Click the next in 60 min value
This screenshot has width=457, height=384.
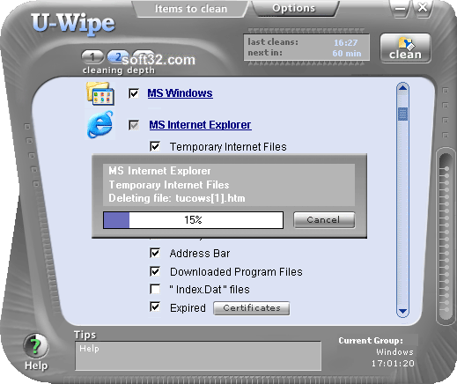pos(347,54)
